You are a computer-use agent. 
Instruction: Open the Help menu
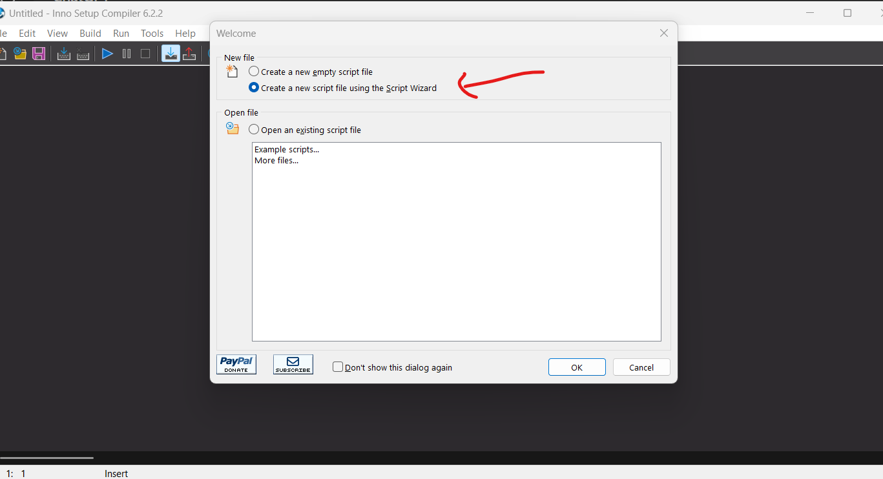(x=185, y=34)
